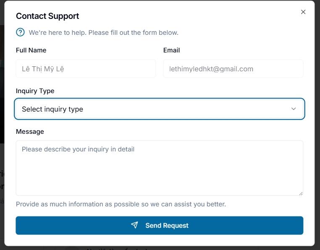Open the Select inquiry type dropdown
The image size is (320, 250).
(160, 109)
